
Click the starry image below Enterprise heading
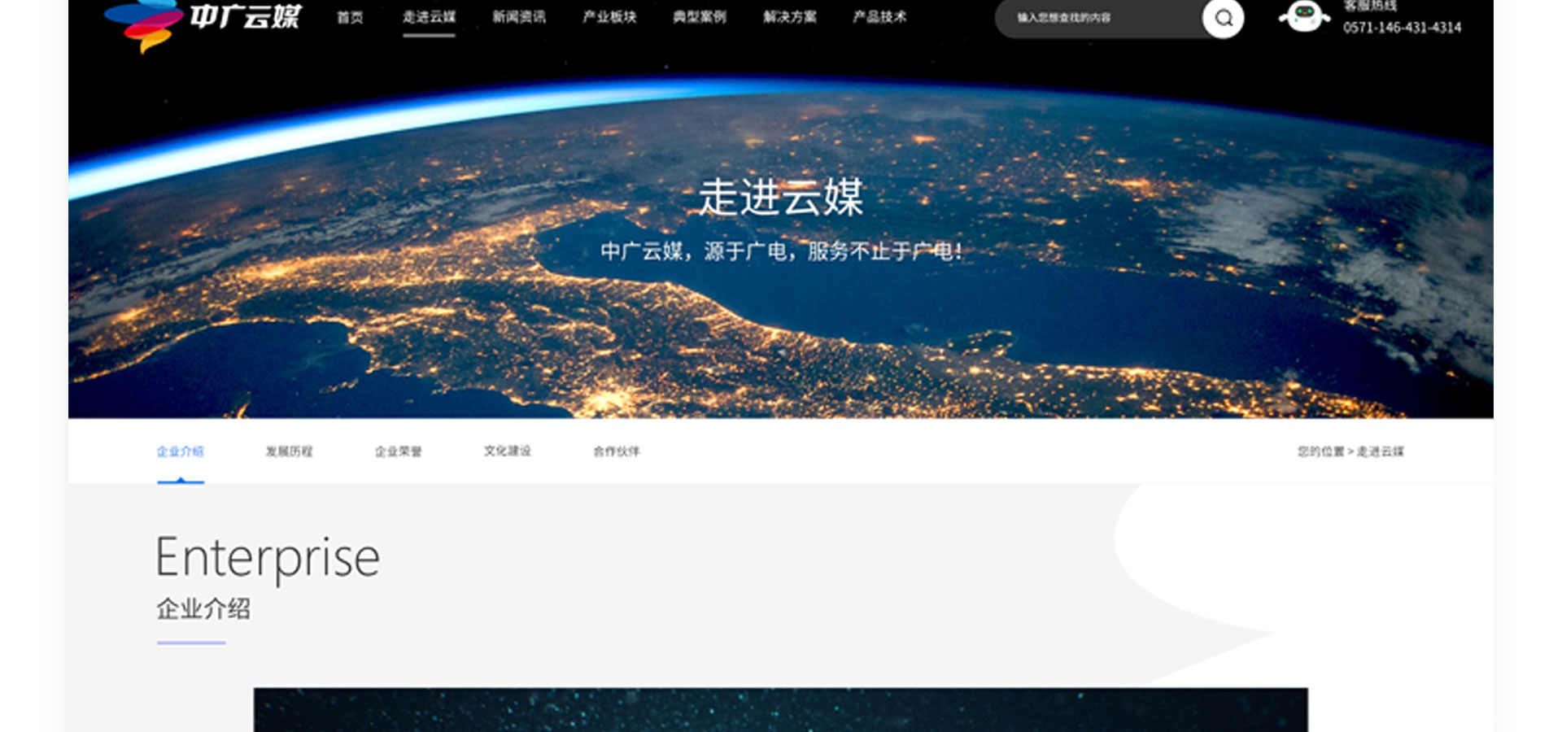coord(781,709)
